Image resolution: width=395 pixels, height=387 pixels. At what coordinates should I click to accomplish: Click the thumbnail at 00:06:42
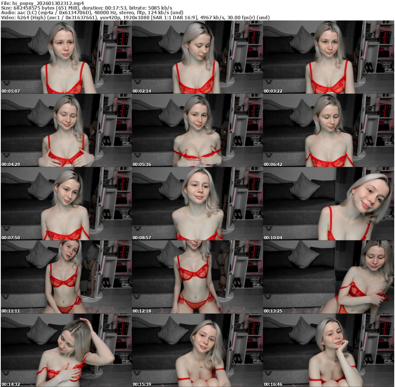pyautogui.click(x=329, y=130)
